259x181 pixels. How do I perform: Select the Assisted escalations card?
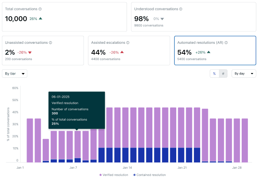click(129, 50)
